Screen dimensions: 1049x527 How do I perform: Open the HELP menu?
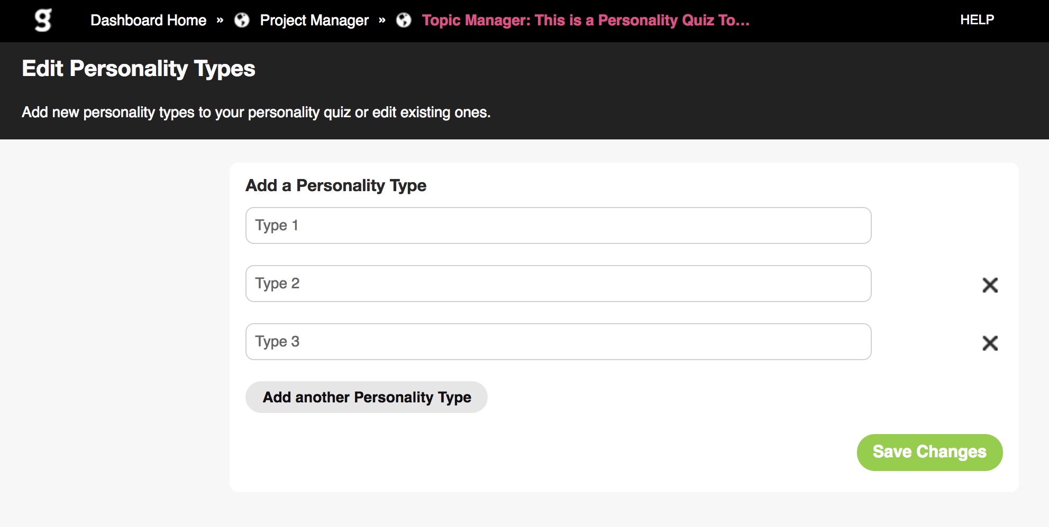click(x=977, y=20)
